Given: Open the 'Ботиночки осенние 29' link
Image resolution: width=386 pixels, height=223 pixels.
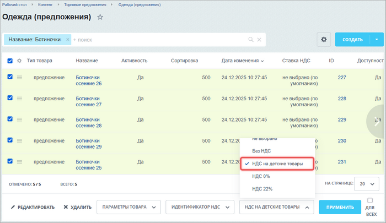Looking at the screenshot, I should pyautogui.click(x=88, y=144).
